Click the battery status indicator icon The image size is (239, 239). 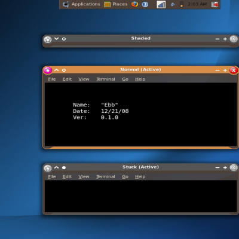click(x=182, y=4)
